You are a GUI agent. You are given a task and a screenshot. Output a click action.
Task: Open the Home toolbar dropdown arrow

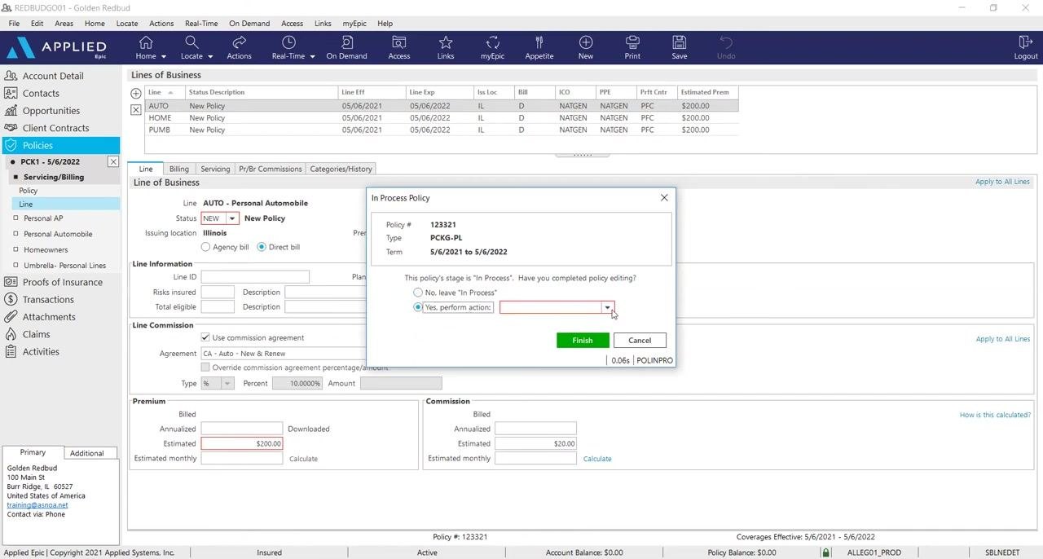click(x=164, y=57)
